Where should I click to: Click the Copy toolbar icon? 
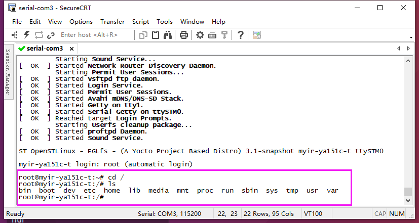tap(143, 35)
